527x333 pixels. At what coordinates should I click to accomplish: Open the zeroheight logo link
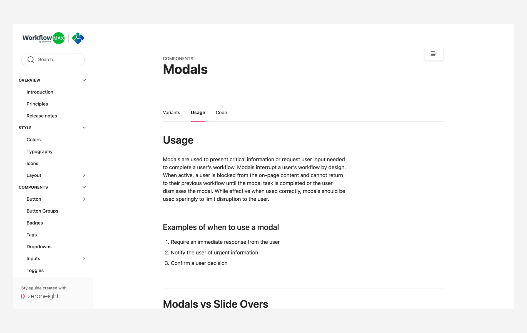pyautogui.click(x=40, y=296)
